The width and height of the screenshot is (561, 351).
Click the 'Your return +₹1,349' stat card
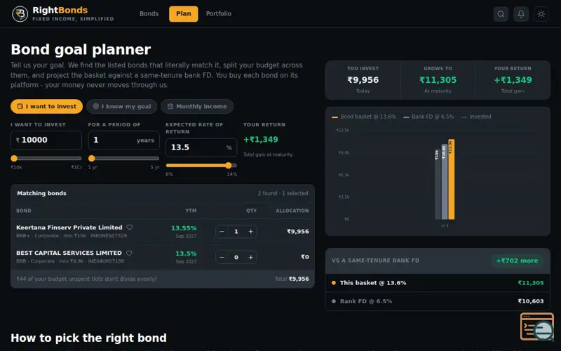coord(513,80)
